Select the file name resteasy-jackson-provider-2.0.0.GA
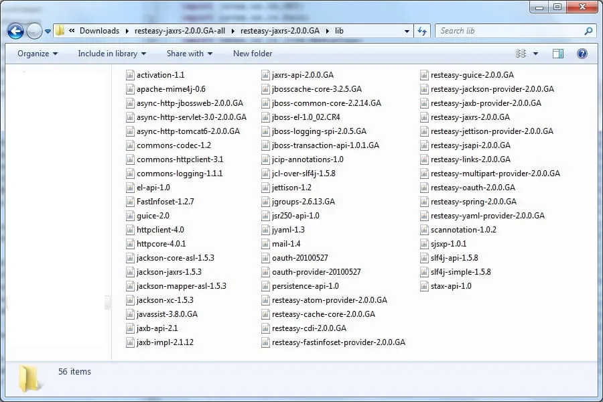603x402 pixels. click(492, 89)
